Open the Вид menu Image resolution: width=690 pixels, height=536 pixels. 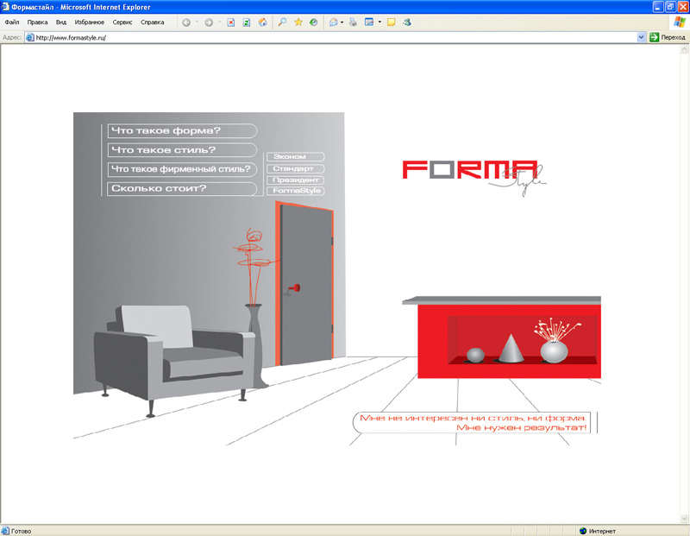point(60,22)
